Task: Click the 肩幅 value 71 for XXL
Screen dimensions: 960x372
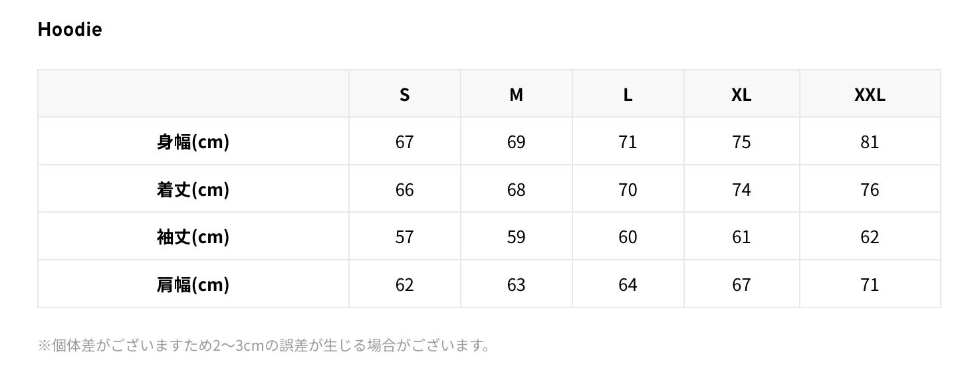Action: click(x=870, y=284)
